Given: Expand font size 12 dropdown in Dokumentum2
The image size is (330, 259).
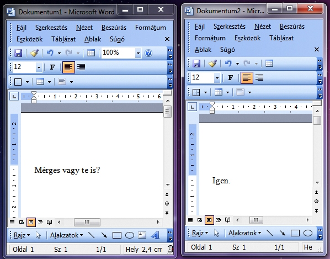Looking at the screenshot, I should coord(217,78).
